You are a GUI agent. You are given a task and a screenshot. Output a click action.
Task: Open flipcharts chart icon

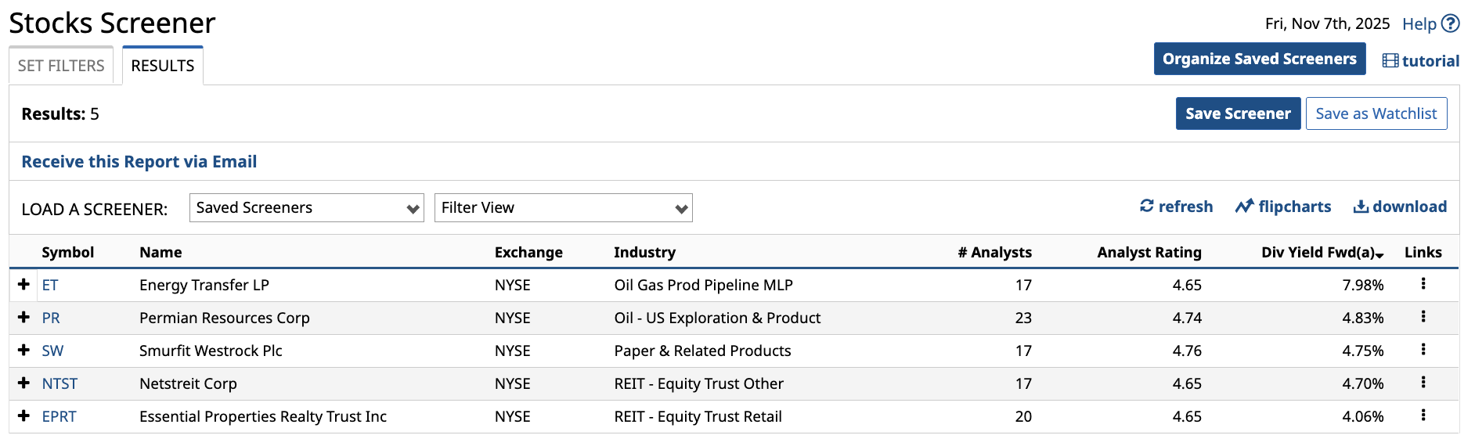tap(1244, 207)
